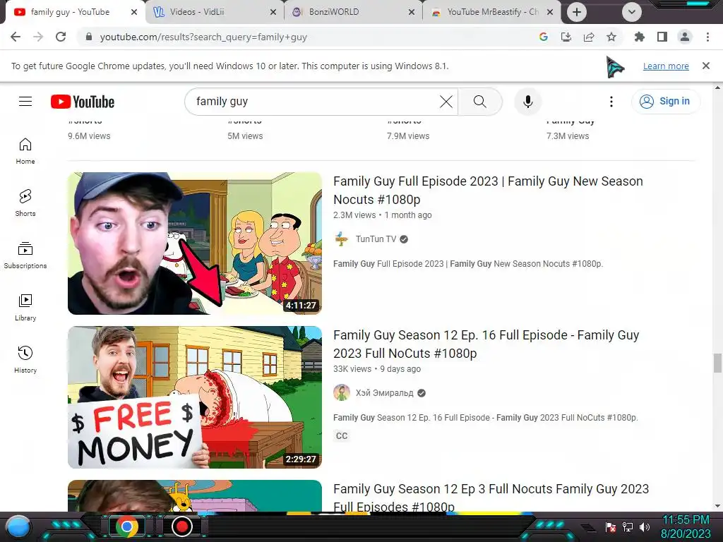
Task: Install app via address bar icon
Action: point(566,37)
